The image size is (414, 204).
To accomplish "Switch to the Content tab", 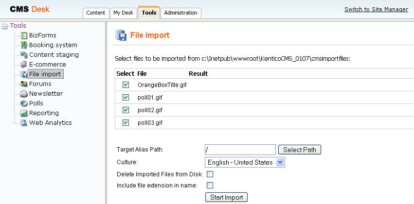I will pyautogui.click(x=96, y=13).
